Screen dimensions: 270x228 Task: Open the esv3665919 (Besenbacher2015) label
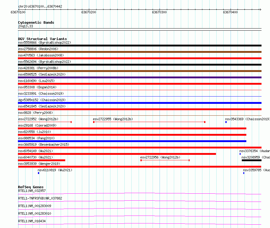pyautogui.click(x=44, y=145)
